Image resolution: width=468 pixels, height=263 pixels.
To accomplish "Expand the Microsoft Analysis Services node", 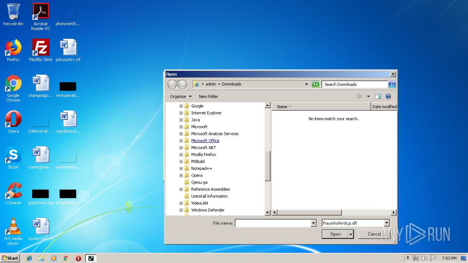I will [181, 134].
